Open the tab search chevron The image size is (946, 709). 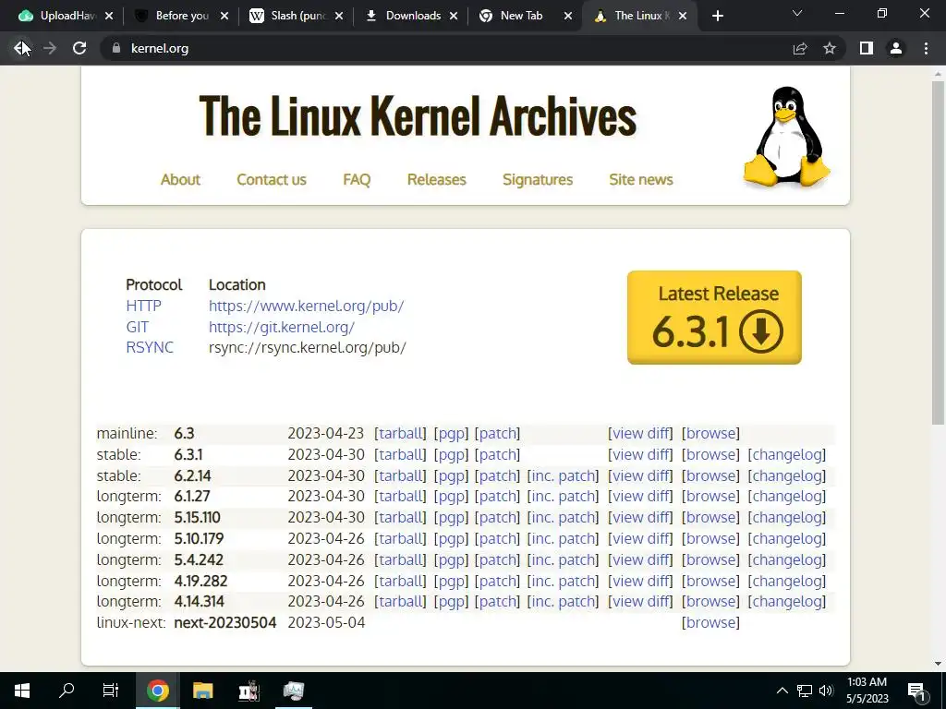pos(797,13)
